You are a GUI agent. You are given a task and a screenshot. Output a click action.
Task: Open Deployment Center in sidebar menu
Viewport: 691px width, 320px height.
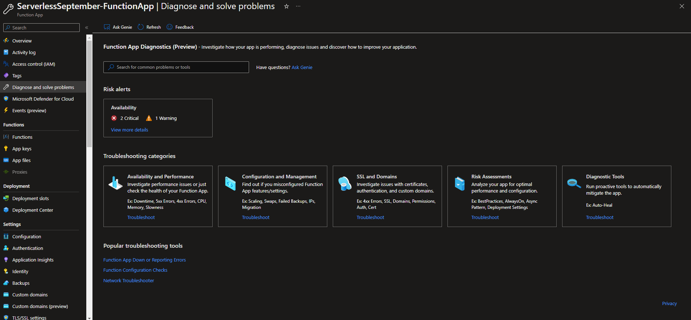33,210
